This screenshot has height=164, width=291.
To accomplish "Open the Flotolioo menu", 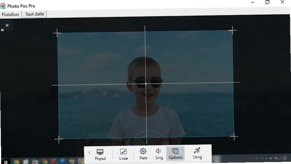I will point(10,15).
